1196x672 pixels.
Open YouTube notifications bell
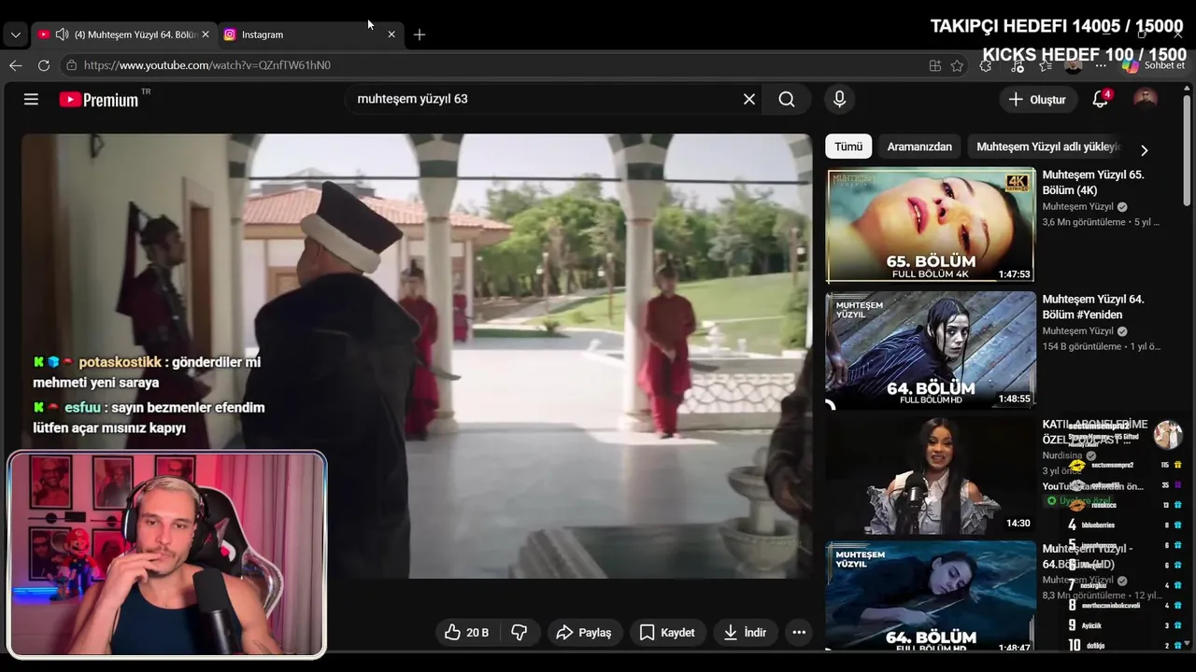tap(1101, 99)
